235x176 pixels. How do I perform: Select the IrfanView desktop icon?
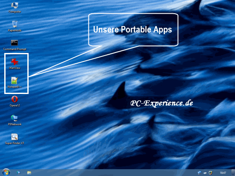click(15, 64)
